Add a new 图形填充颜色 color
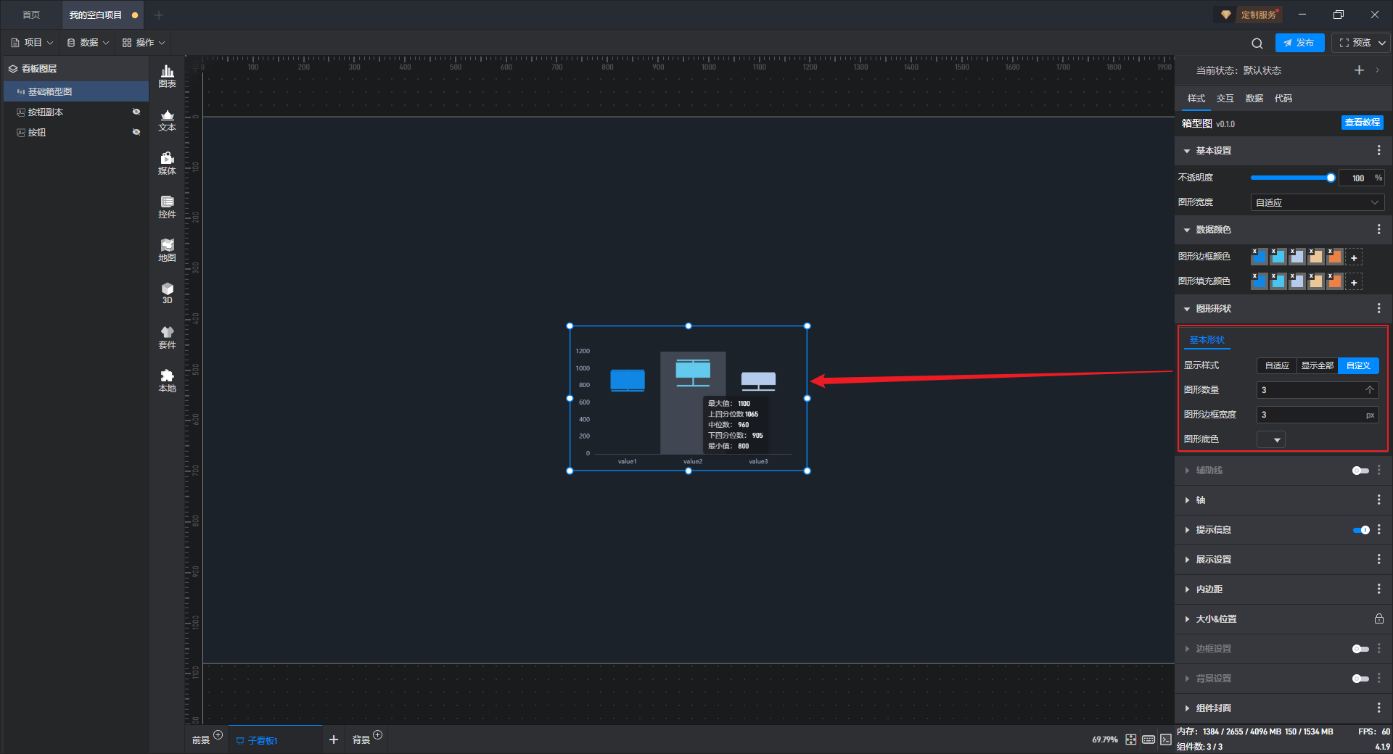This screenshot has height=754, width=1393. tap(1354, 282)
